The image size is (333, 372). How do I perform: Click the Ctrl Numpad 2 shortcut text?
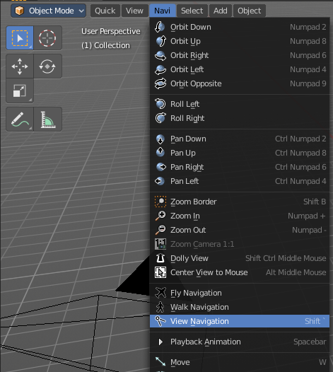(x=300, y=139)
